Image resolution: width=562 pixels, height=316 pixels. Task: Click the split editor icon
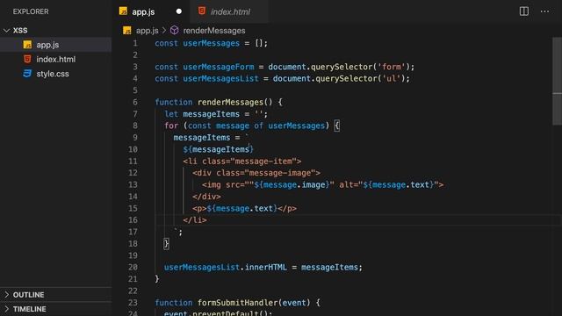click(524, 11)
